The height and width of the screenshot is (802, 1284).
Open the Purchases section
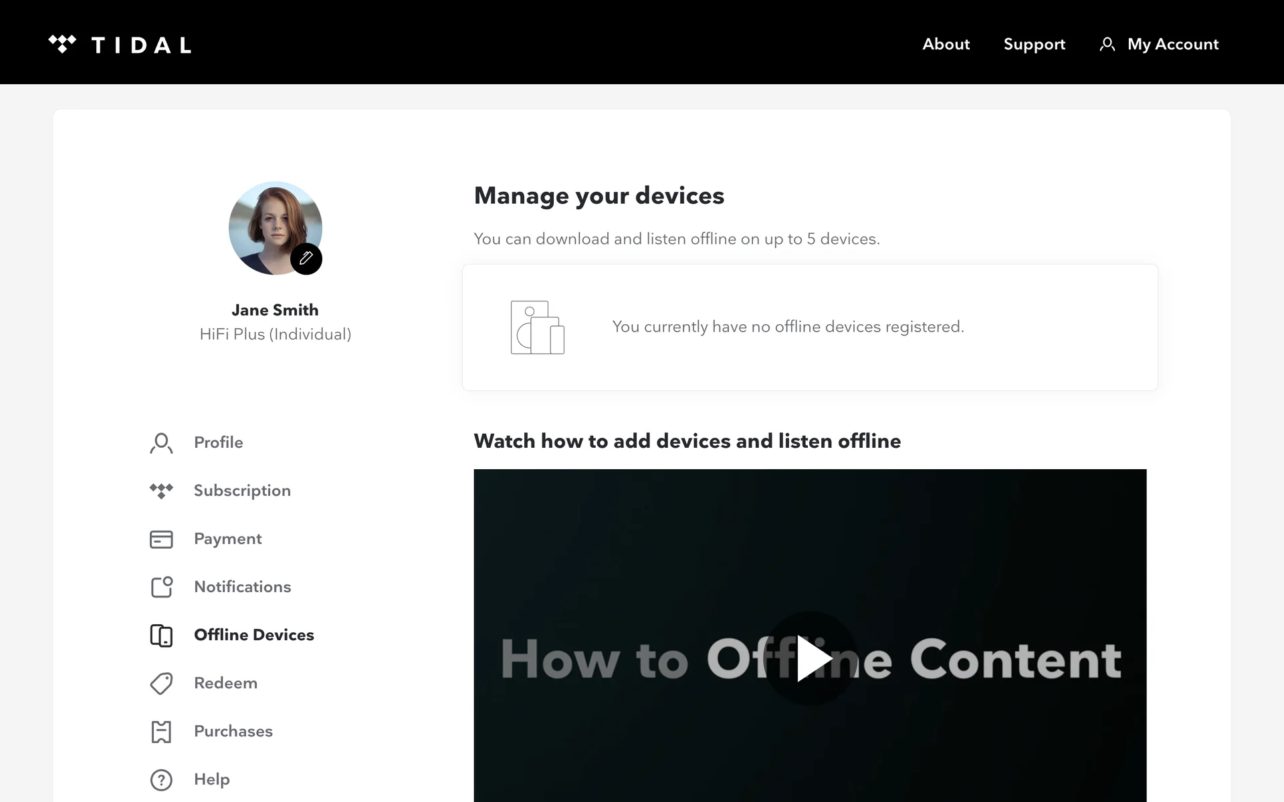(x=233, y=731)
